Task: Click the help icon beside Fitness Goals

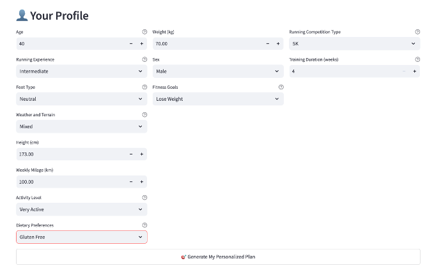Action: 281,87
